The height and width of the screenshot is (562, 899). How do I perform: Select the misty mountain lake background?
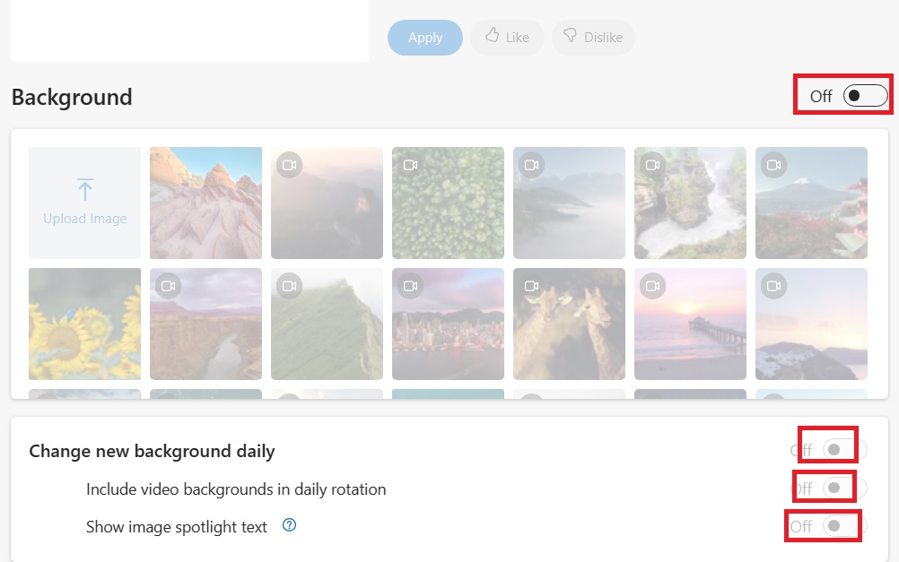tap(569, 203)
